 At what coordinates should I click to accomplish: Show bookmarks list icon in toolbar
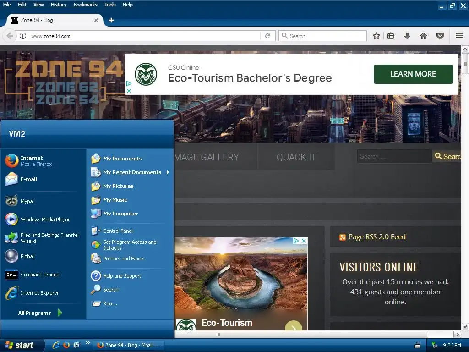tap(391, 36)
